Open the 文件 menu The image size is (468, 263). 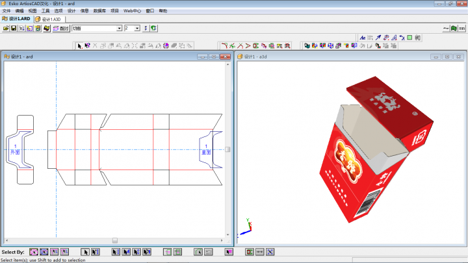click(6, 11)
